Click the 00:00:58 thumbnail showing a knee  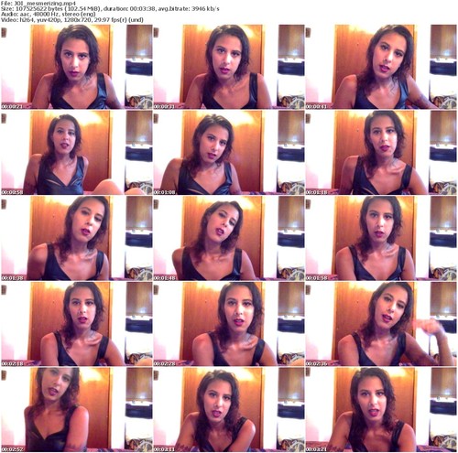coord(77,153)
